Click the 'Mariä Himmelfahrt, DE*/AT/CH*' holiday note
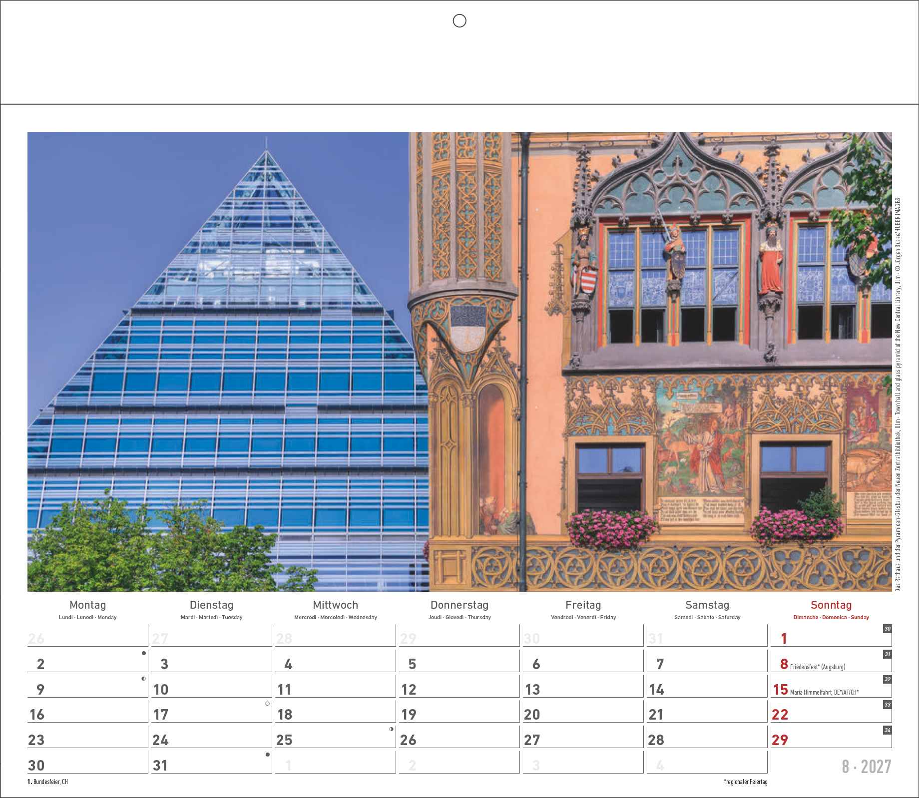 825,692
